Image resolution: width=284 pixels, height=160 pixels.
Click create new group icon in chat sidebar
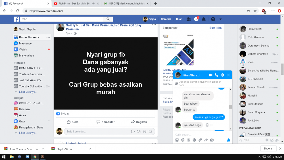pos(277,140)
